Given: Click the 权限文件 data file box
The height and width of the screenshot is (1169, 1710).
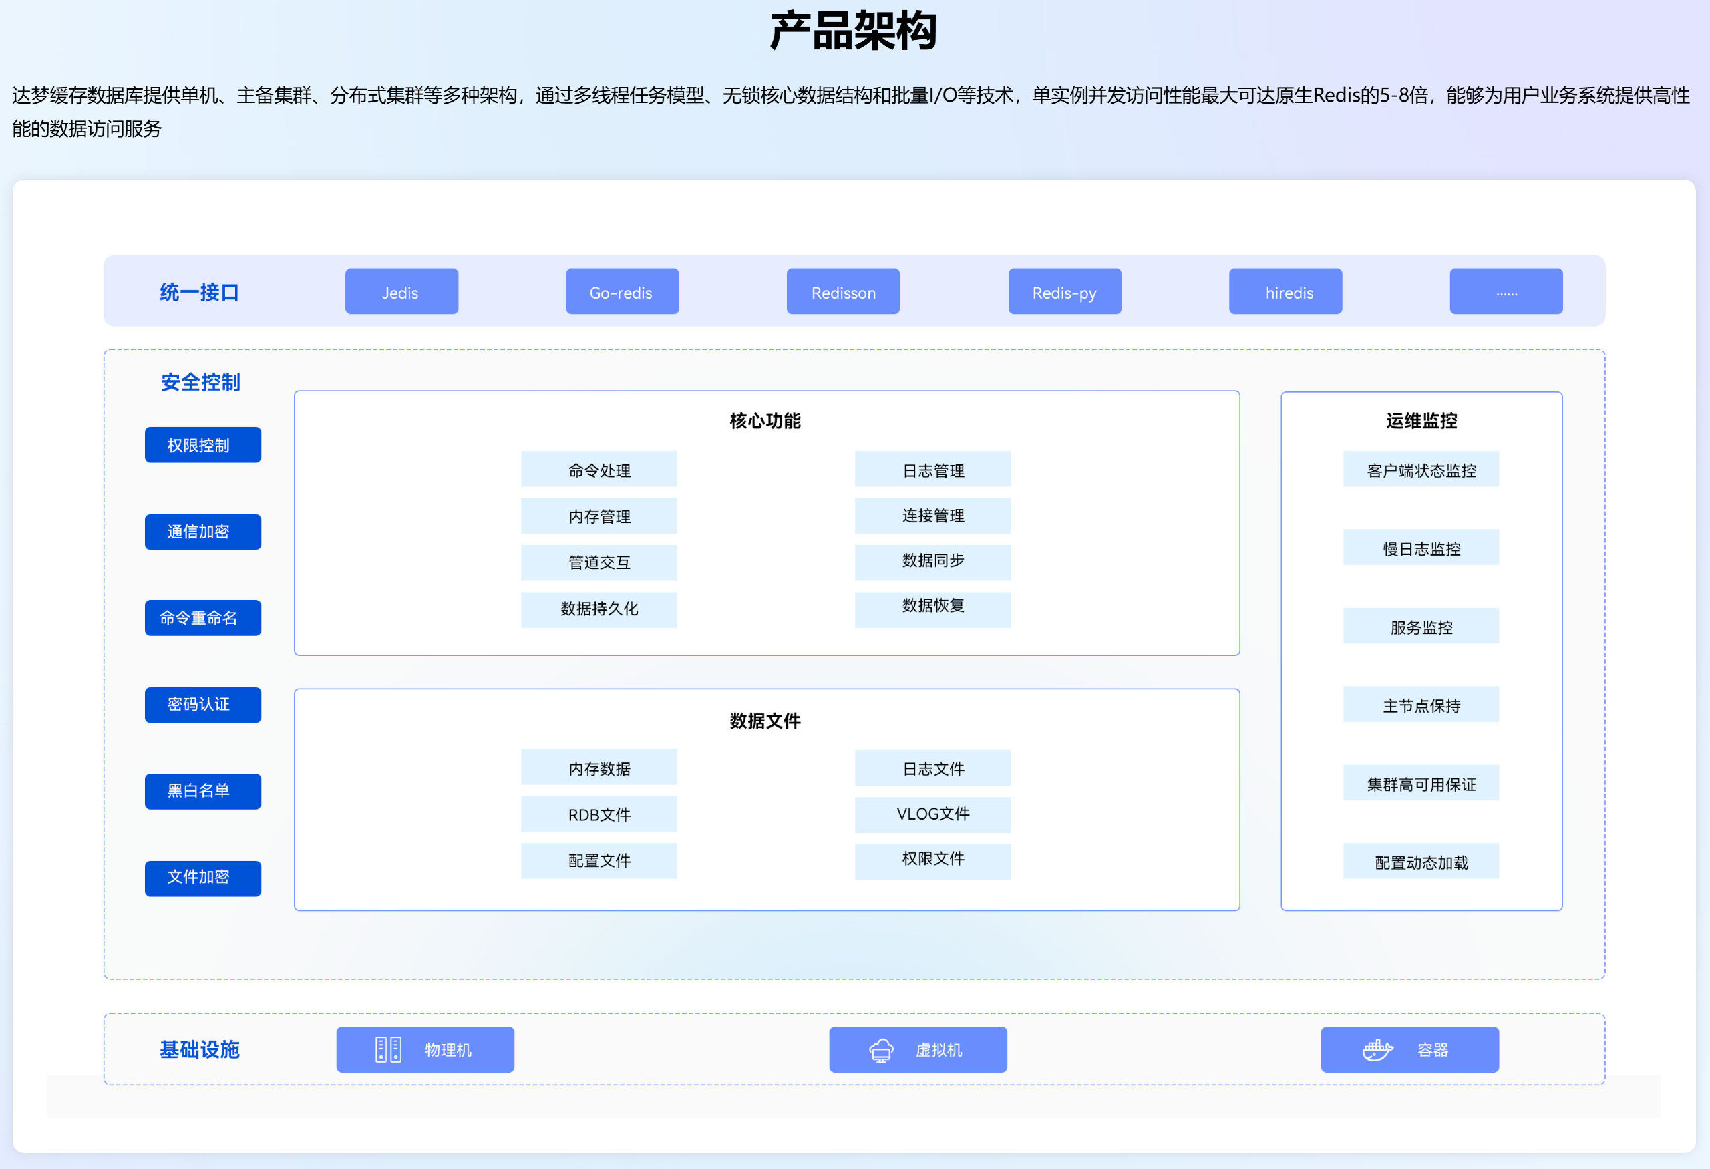Looking at the screenshot, I should 933,862.
